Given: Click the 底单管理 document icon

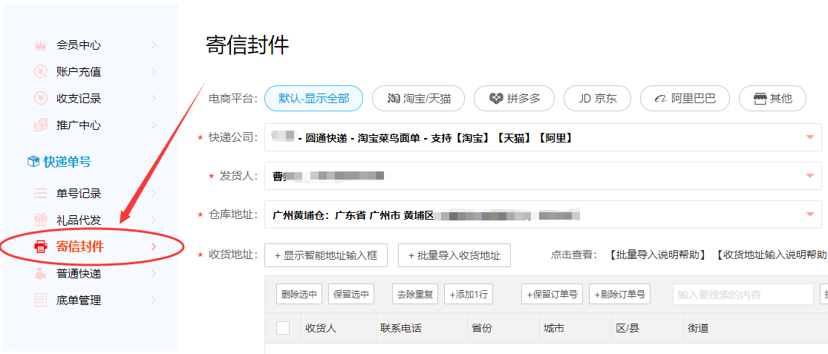Looking at the screenshot, I should 41,301.
